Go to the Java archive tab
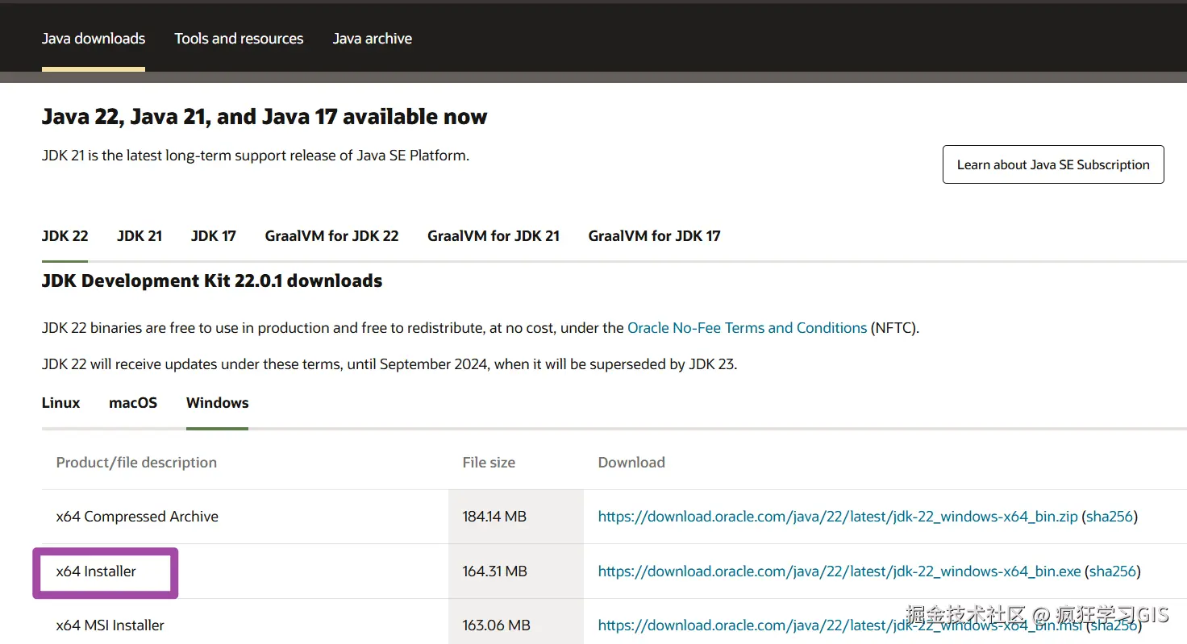1187x644 pixels. point(372,39)
